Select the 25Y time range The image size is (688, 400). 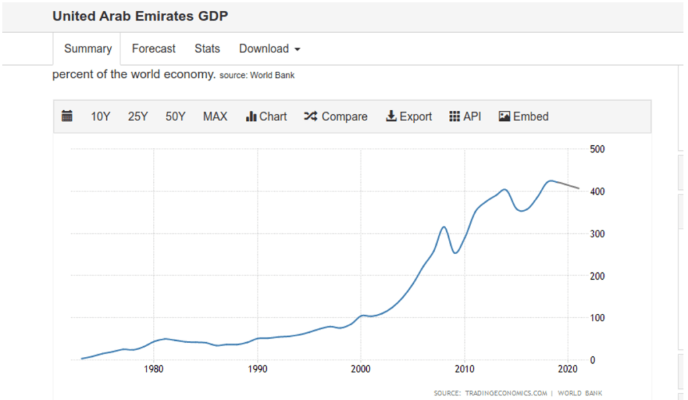(x=138, y=116)
